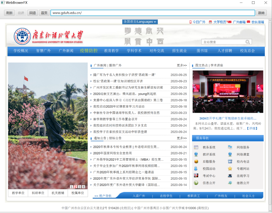This screenshot has width=272, height=213.
Task: Click the 信息公开 service icon
Action: [196, 183]
